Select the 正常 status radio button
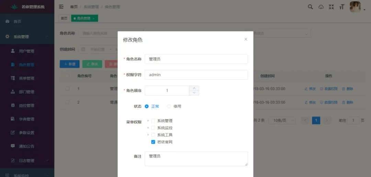 point(147,107)
